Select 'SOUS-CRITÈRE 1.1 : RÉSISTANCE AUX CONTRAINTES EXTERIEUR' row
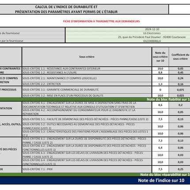 pyautogui.click(x=87, y=68)
